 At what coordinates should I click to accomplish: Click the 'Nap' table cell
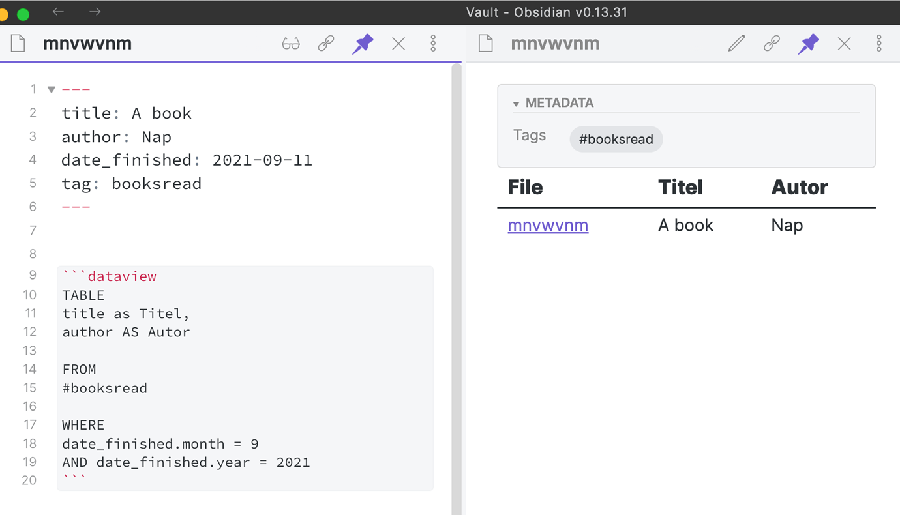point(787,225)
